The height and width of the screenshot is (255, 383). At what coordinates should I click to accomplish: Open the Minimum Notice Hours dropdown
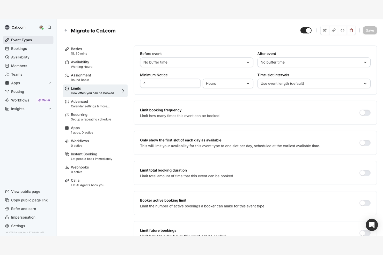pyautogui.click(x=227, y=83)
